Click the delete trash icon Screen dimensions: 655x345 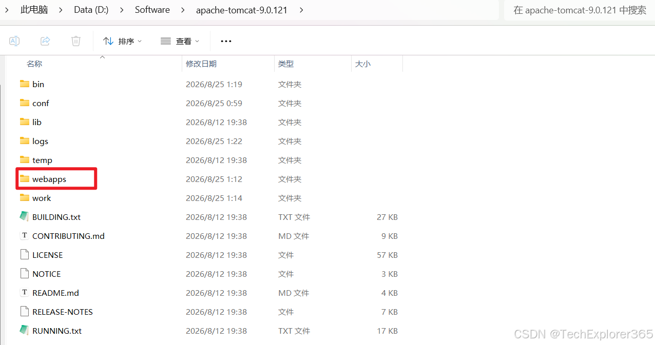click(x=76, y=41)
